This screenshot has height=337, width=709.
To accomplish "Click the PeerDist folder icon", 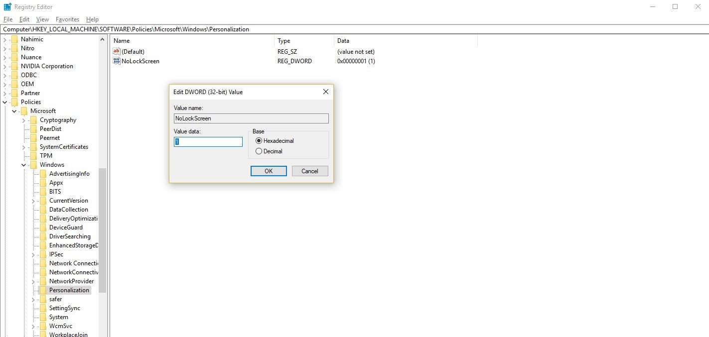I will tap(33, 129).
